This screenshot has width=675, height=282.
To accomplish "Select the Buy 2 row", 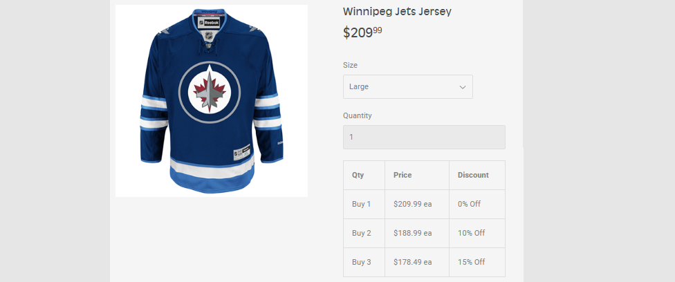I will 424,233.
